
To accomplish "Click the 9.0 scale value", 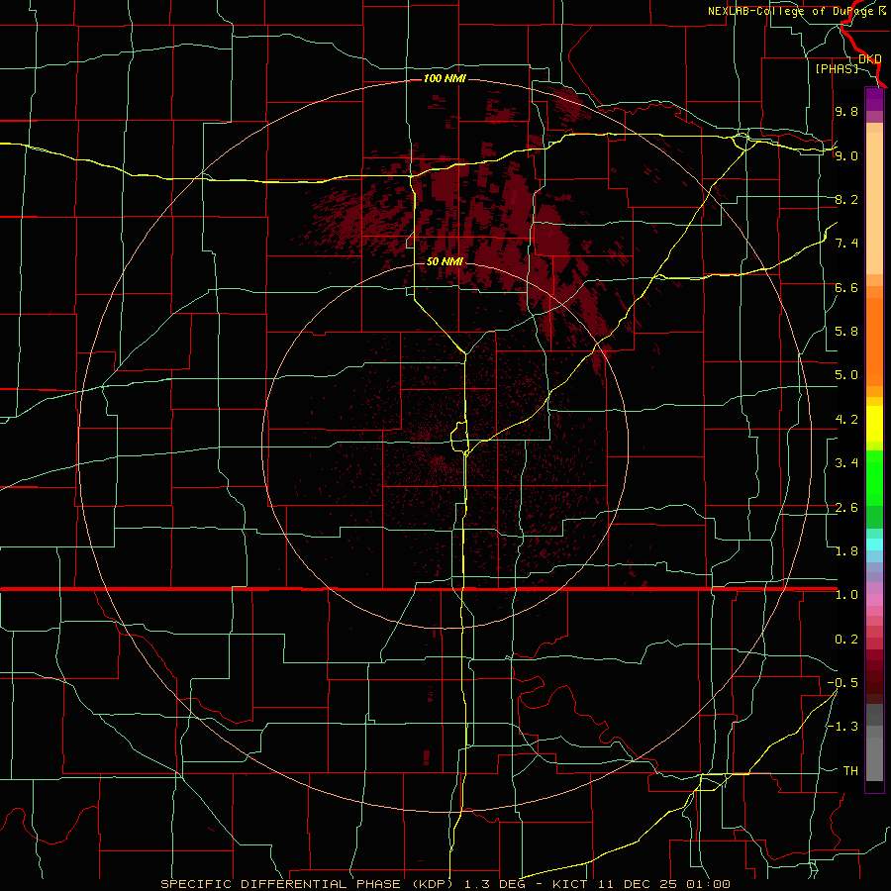I will pyautogui.click(x=846, y=155).
